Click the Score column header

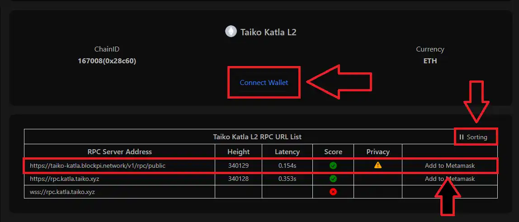pyautogui.click(x=333, y=152)
